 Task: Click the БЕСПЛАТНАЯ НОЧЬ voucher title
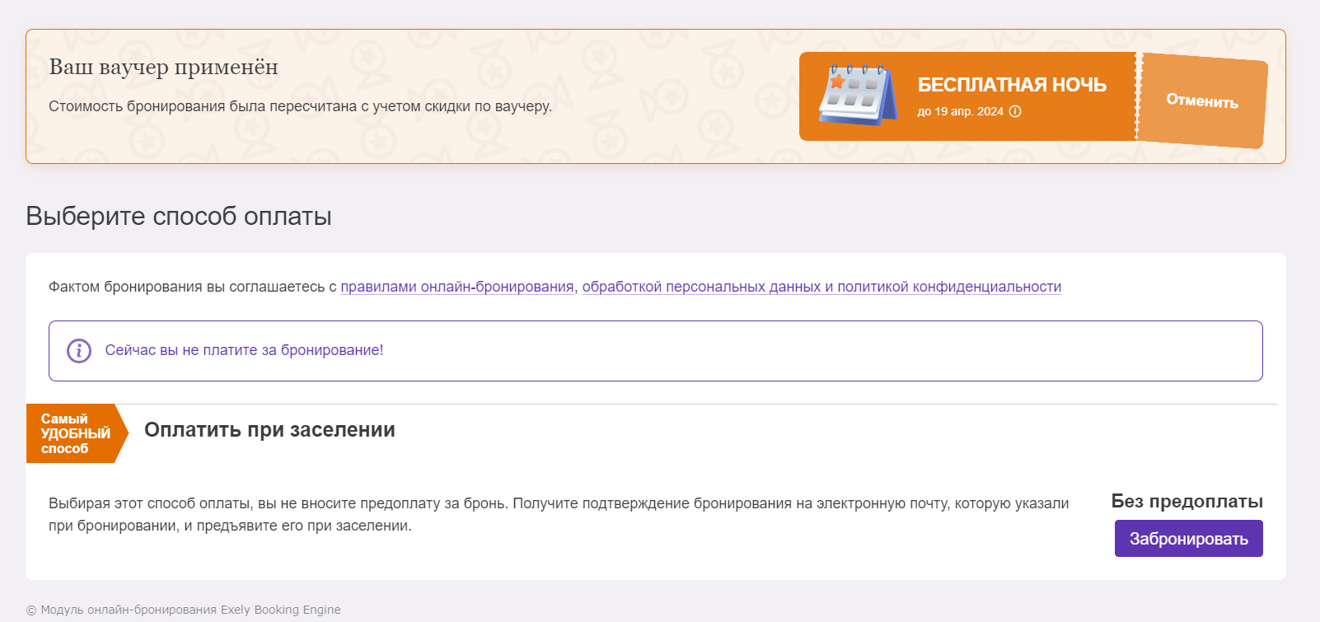tap(1012, 85)
